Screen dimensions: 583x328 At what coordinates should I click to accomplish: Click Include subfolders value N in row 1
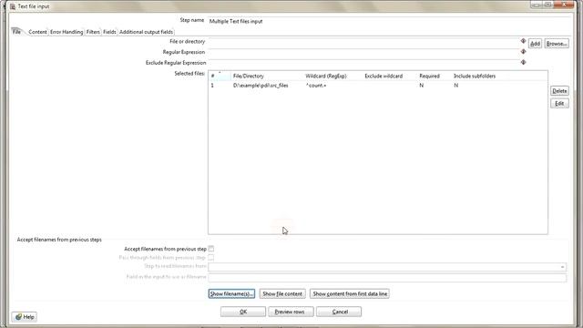point(456,85)
